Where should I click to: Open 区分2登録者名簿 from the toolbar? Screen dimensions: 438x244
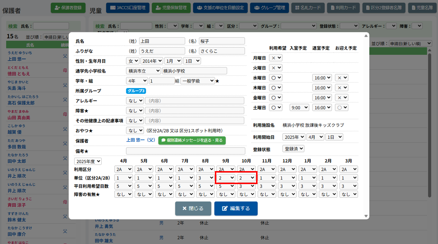point(384,8)
